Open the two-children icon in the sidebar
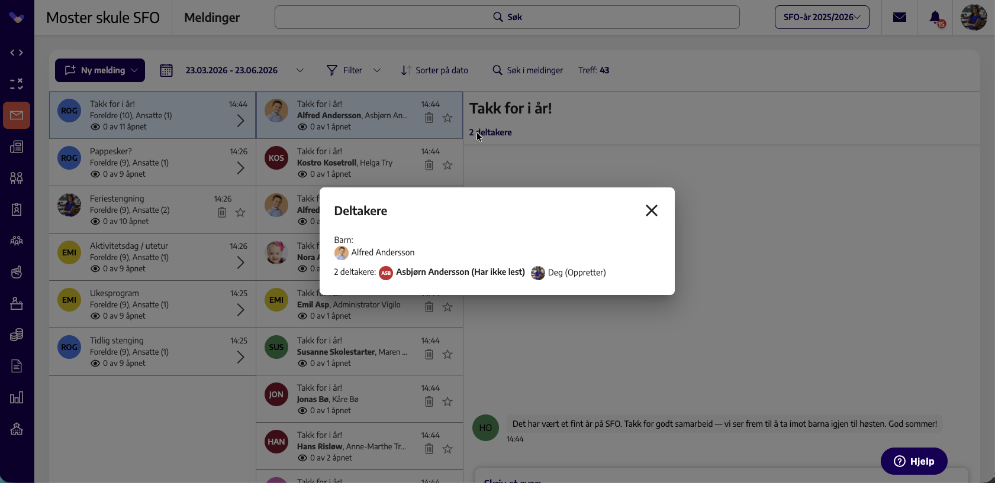This screenshot has height=483, width=995. (17, 178)
